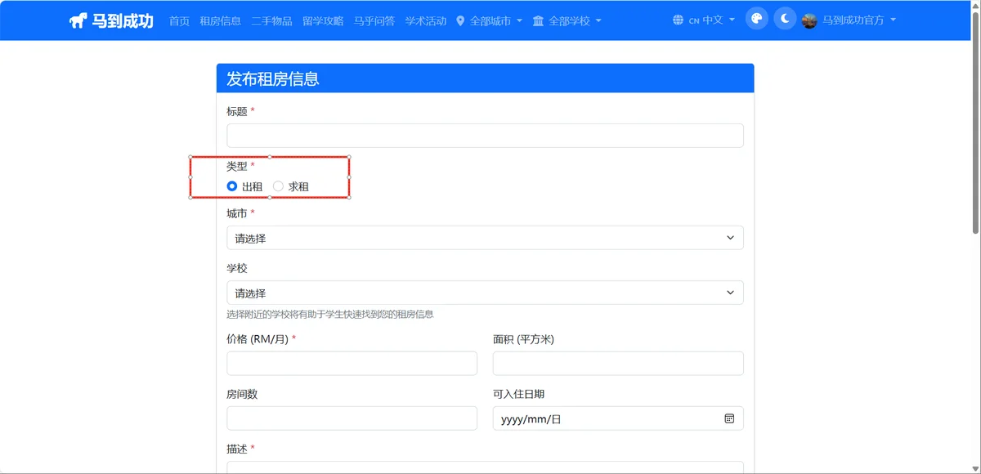Expand the 全部学校 menu
The image size is (981, 474).
pos(567,20)
